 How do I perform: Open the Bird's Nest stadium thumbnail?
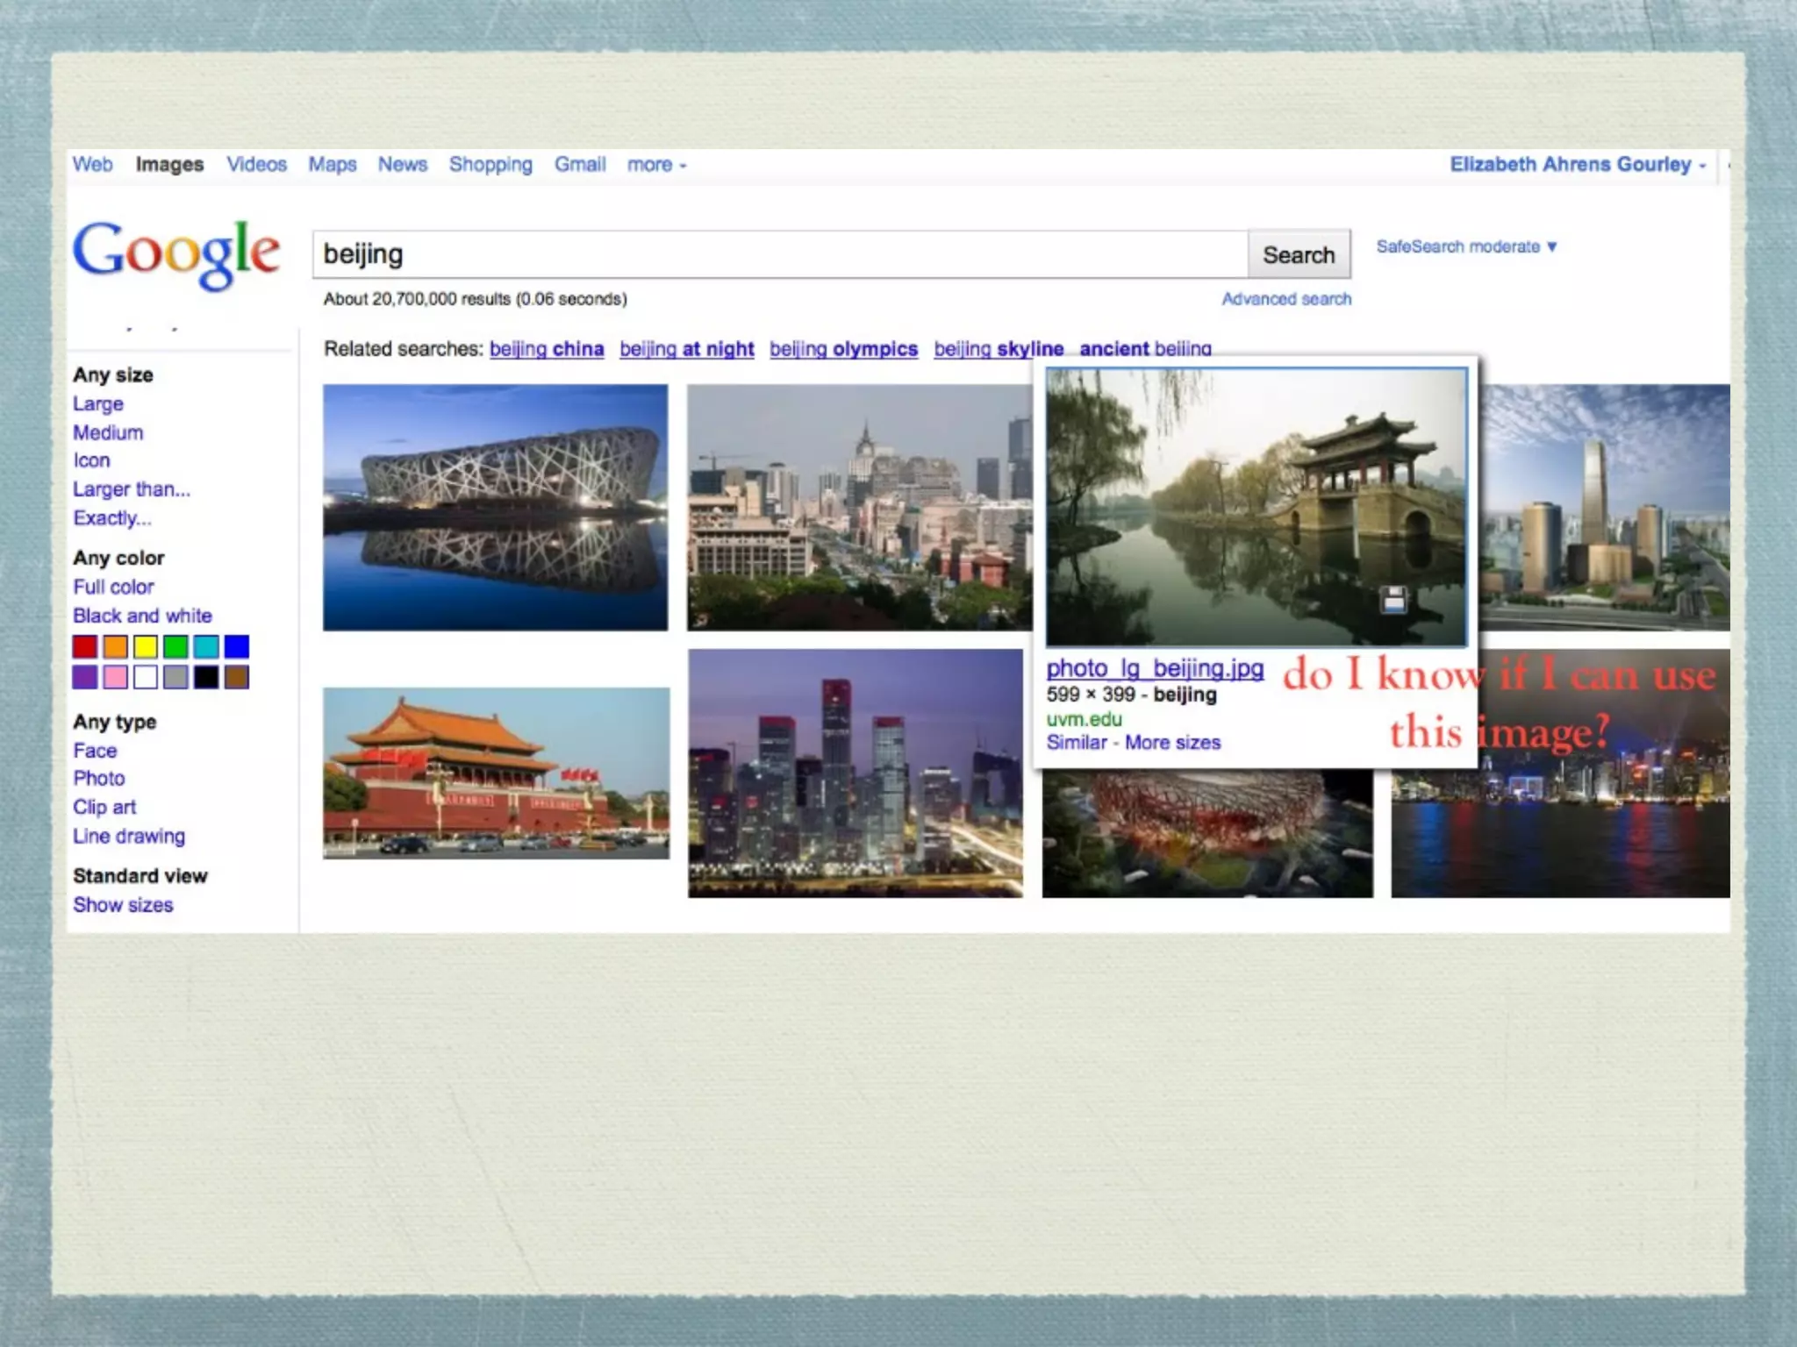[495, 507]
